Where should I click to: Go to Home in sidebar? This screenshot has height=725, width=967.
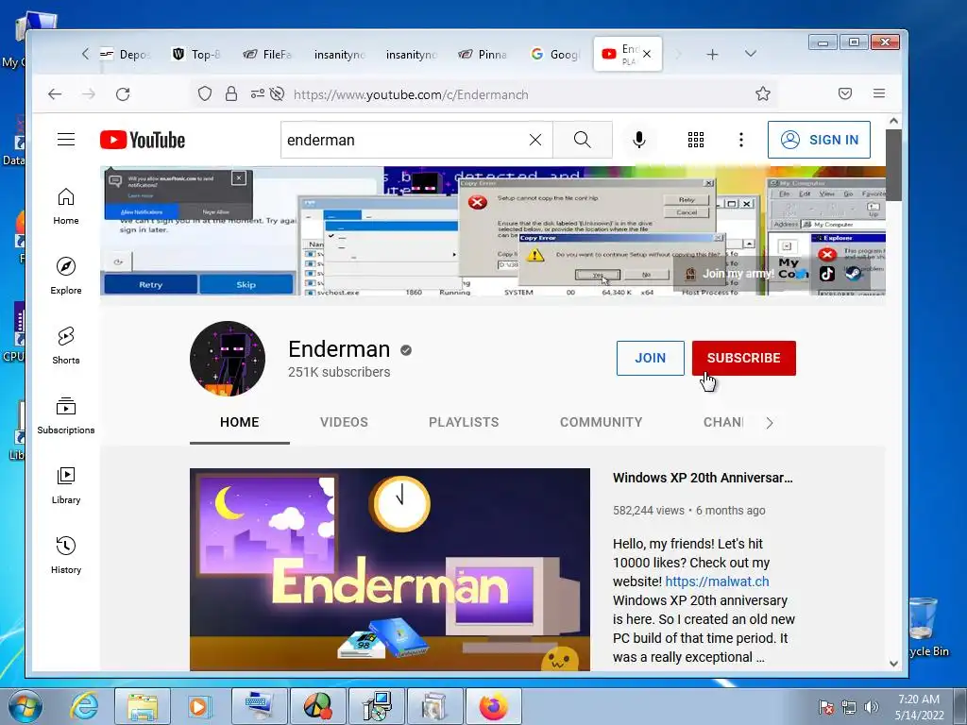coord(66,207)
